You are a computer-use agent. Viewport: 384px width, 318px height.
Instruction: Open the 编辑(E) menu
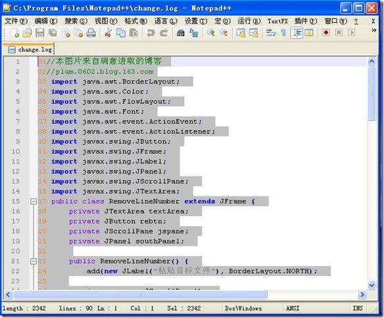46,21
